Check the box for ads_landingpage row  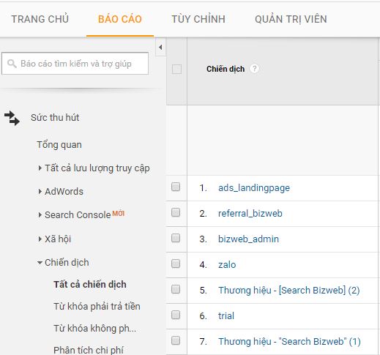coord(176,187)
